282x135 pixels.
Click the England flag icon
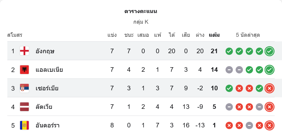pyautogui.click(x=24, y=51)
